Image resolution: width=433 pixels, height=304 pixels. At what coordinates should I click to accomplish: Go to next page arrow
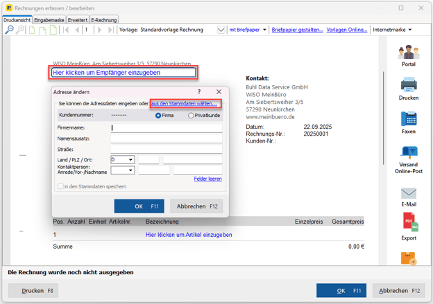click(100, 30)
